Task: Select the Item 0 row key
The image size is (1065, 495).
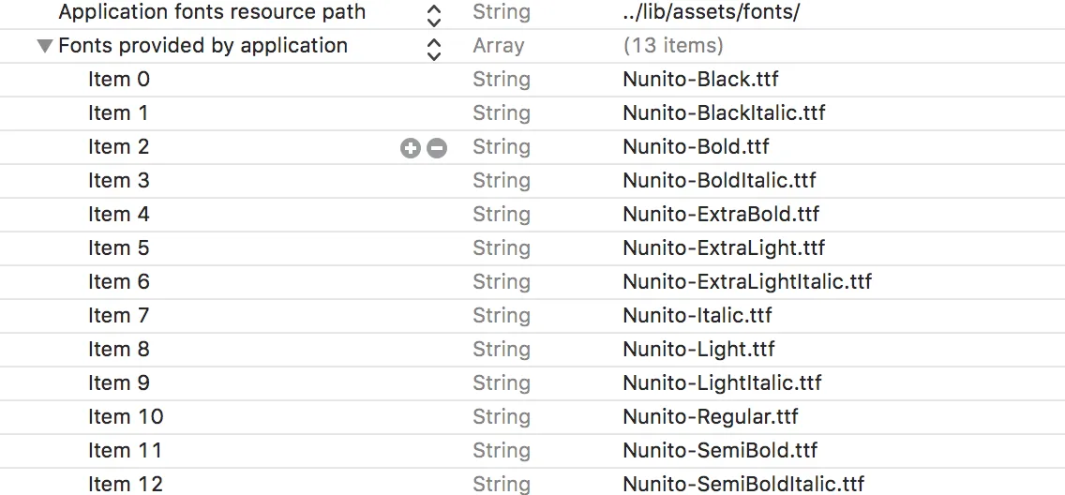Action: pyautogui.click(x=118, y=80)
